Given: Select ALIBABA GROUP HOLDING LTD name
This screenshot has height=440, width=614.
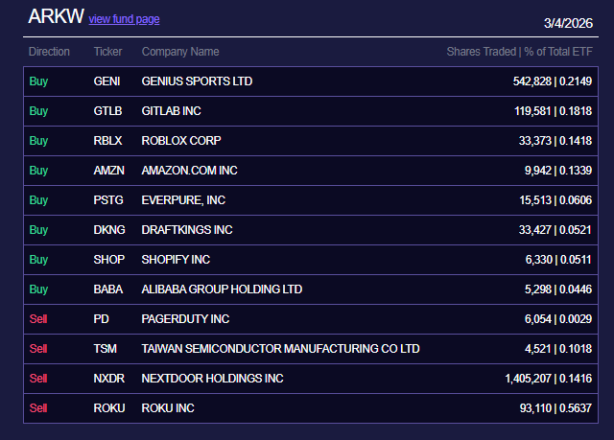Looking at the screenshot, I should [222, 289].
